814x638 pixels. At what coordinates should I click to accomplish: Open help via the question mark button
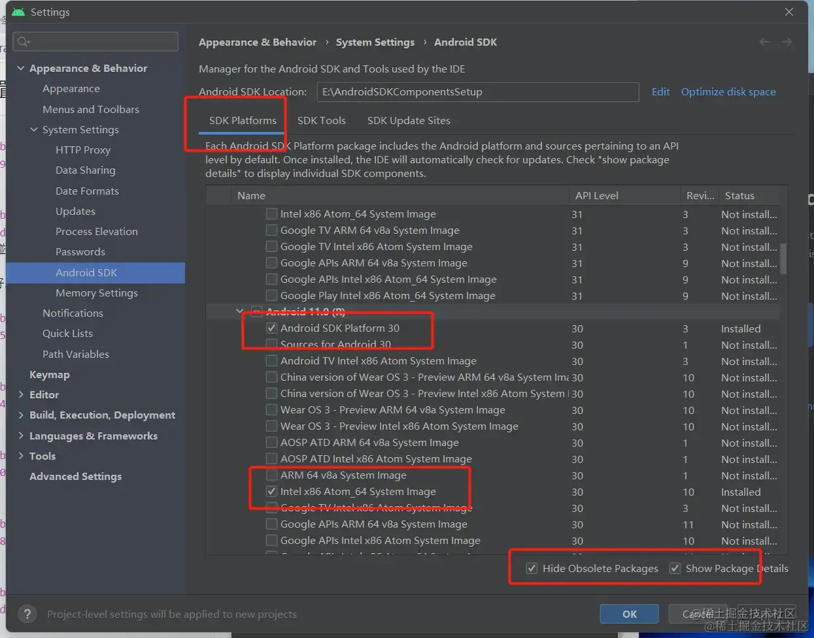coord(27,614)
